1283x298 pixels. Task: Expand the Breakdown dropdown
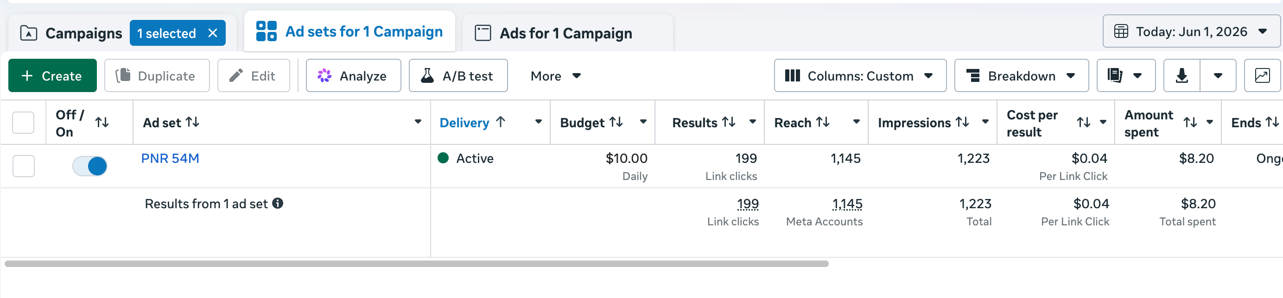(x=1022, y=75)
